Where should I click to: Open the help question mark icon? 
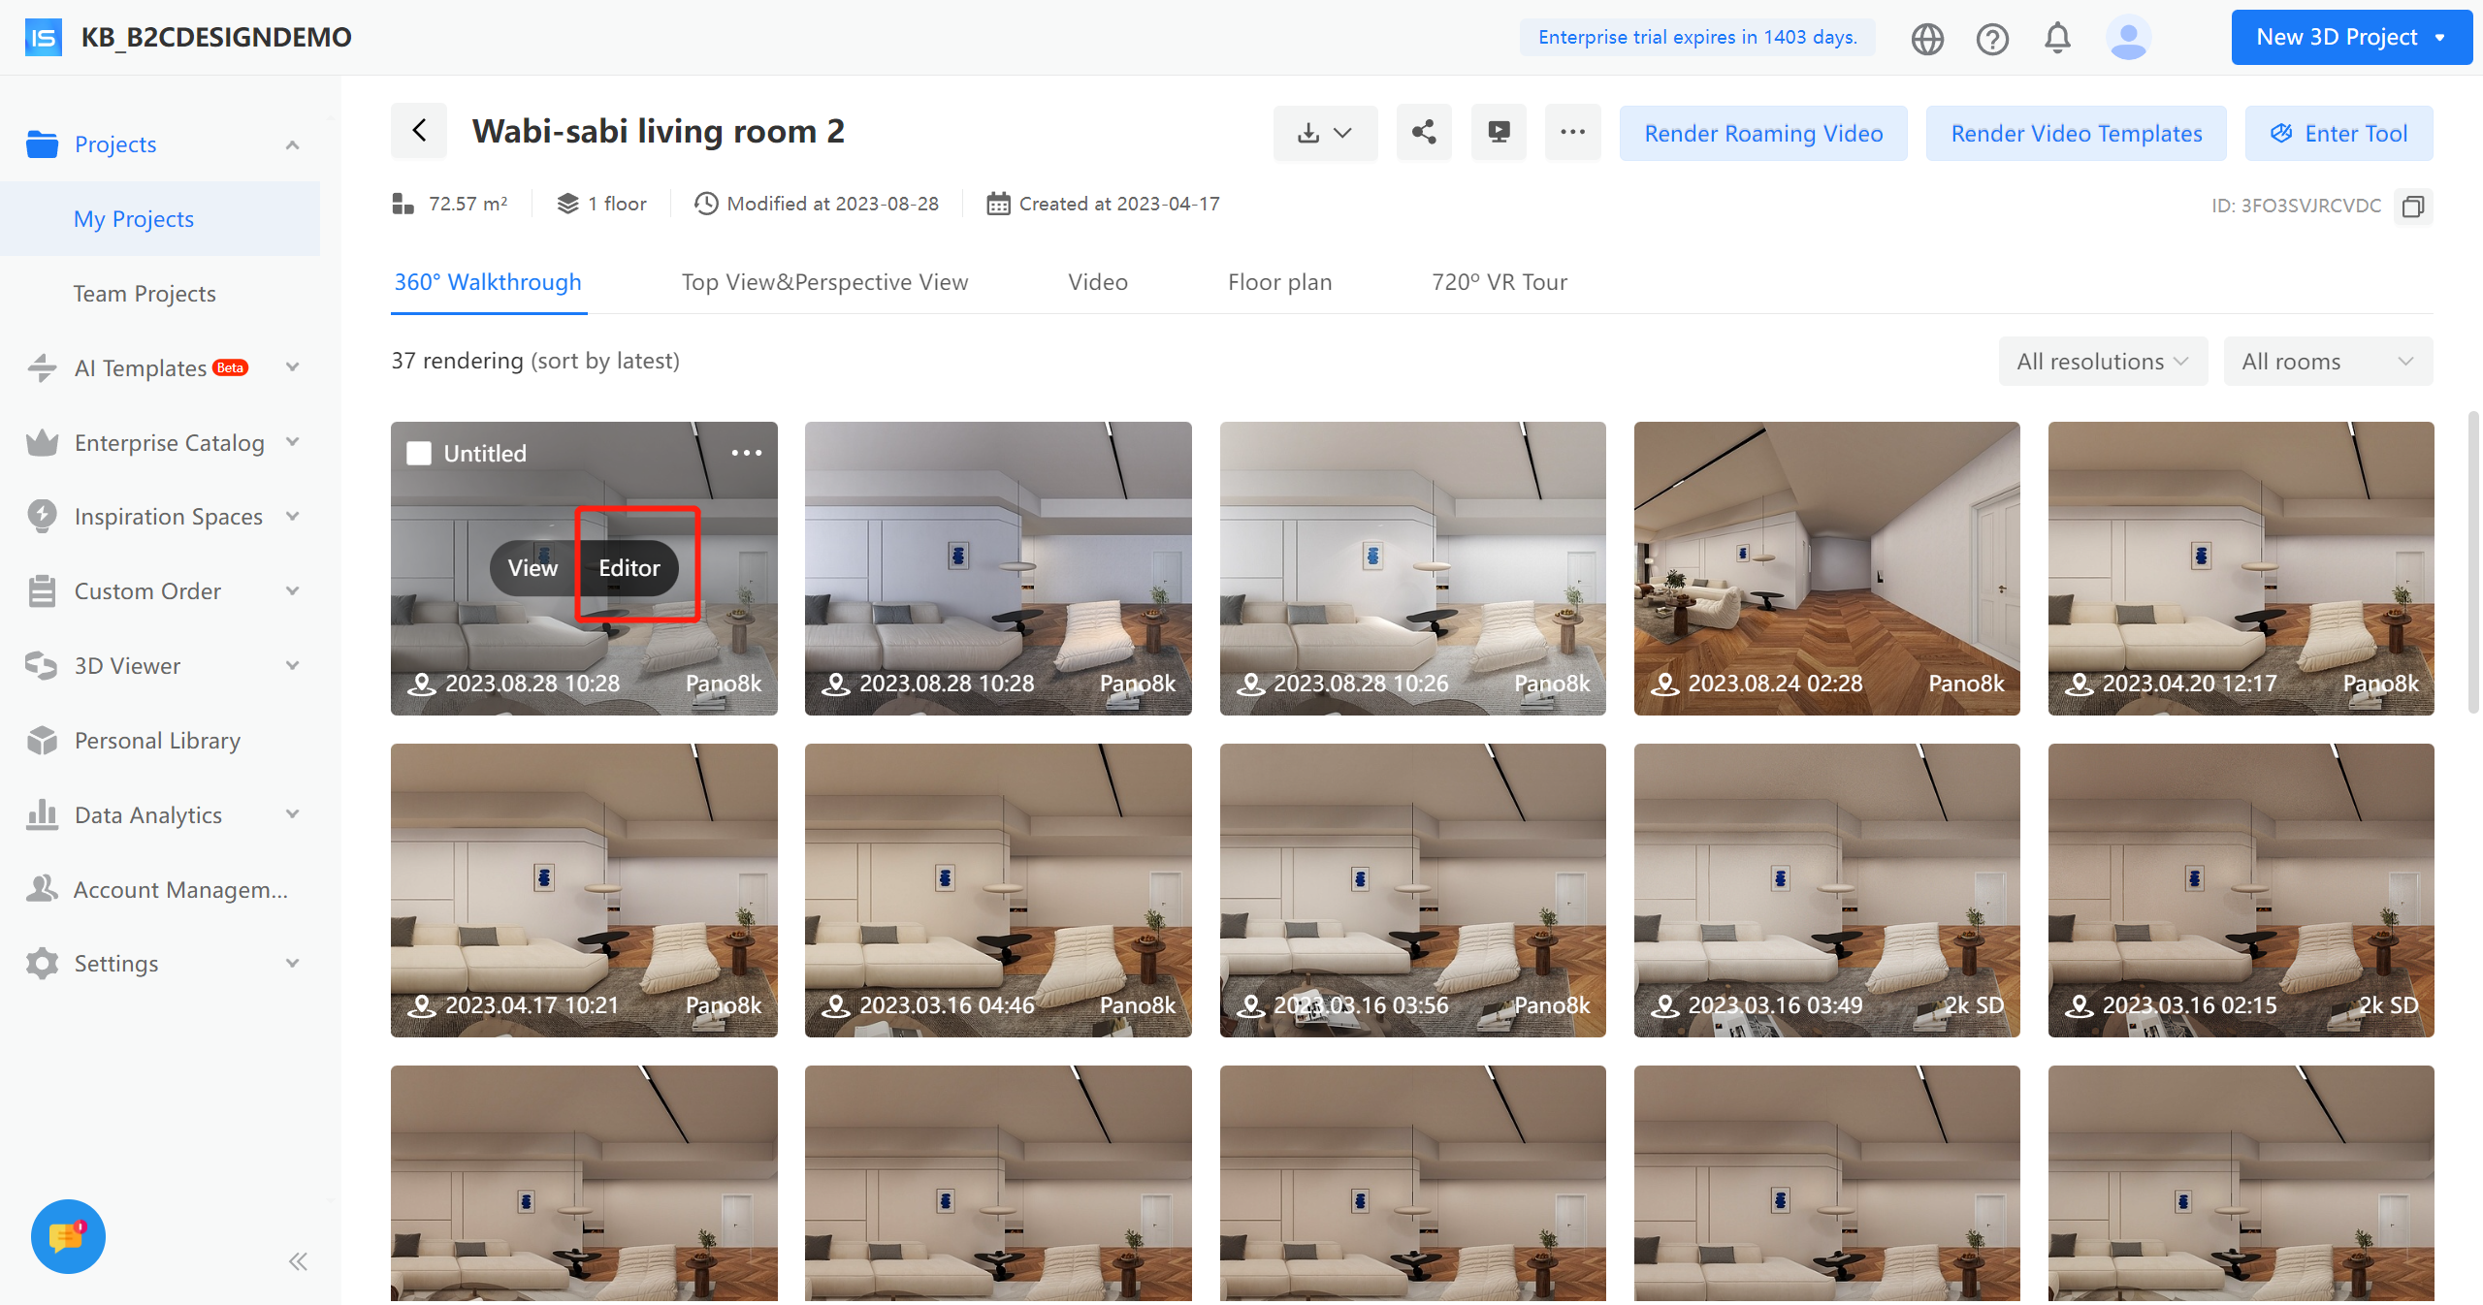tap(1992, 39)
